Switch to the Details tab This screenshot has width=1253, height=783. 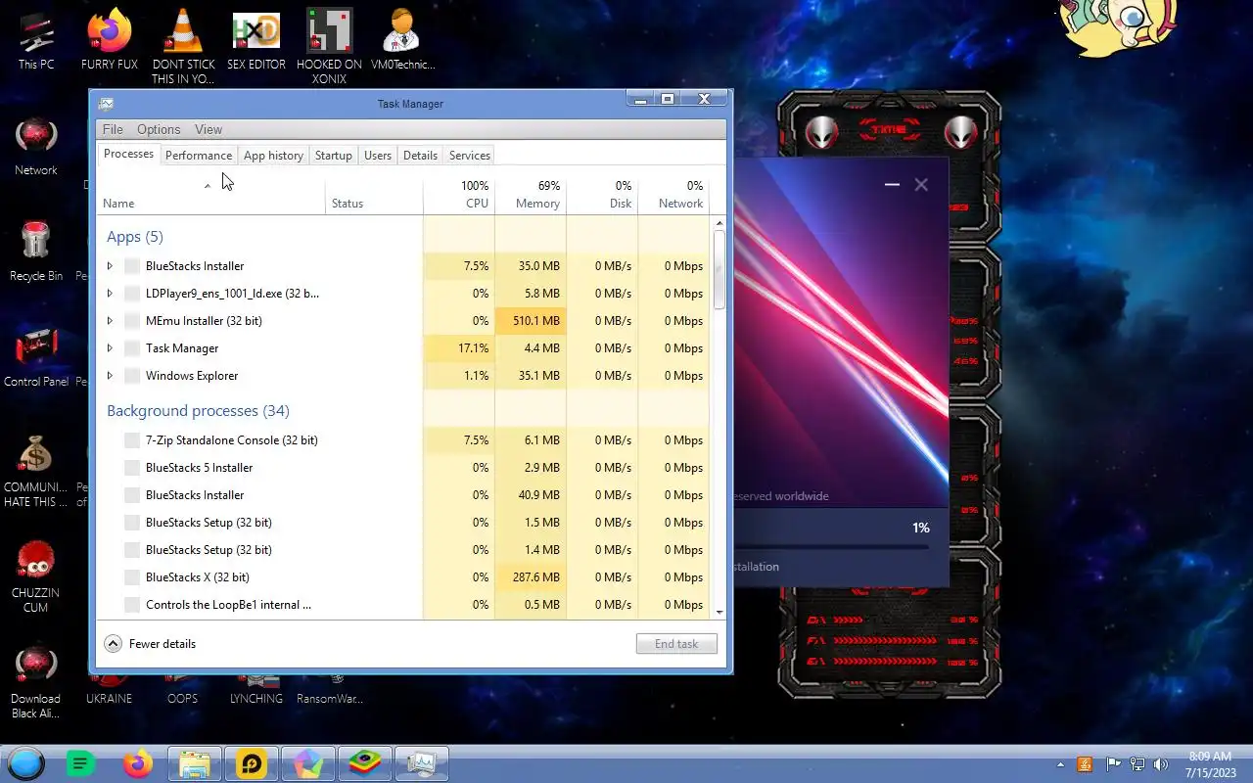pyautogui.click(x=420, y=156)
